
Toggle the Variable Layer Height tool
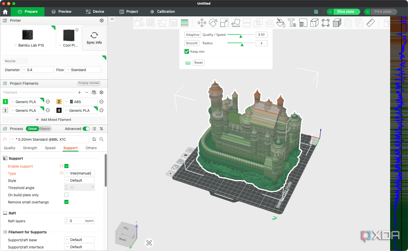[184, 23]
